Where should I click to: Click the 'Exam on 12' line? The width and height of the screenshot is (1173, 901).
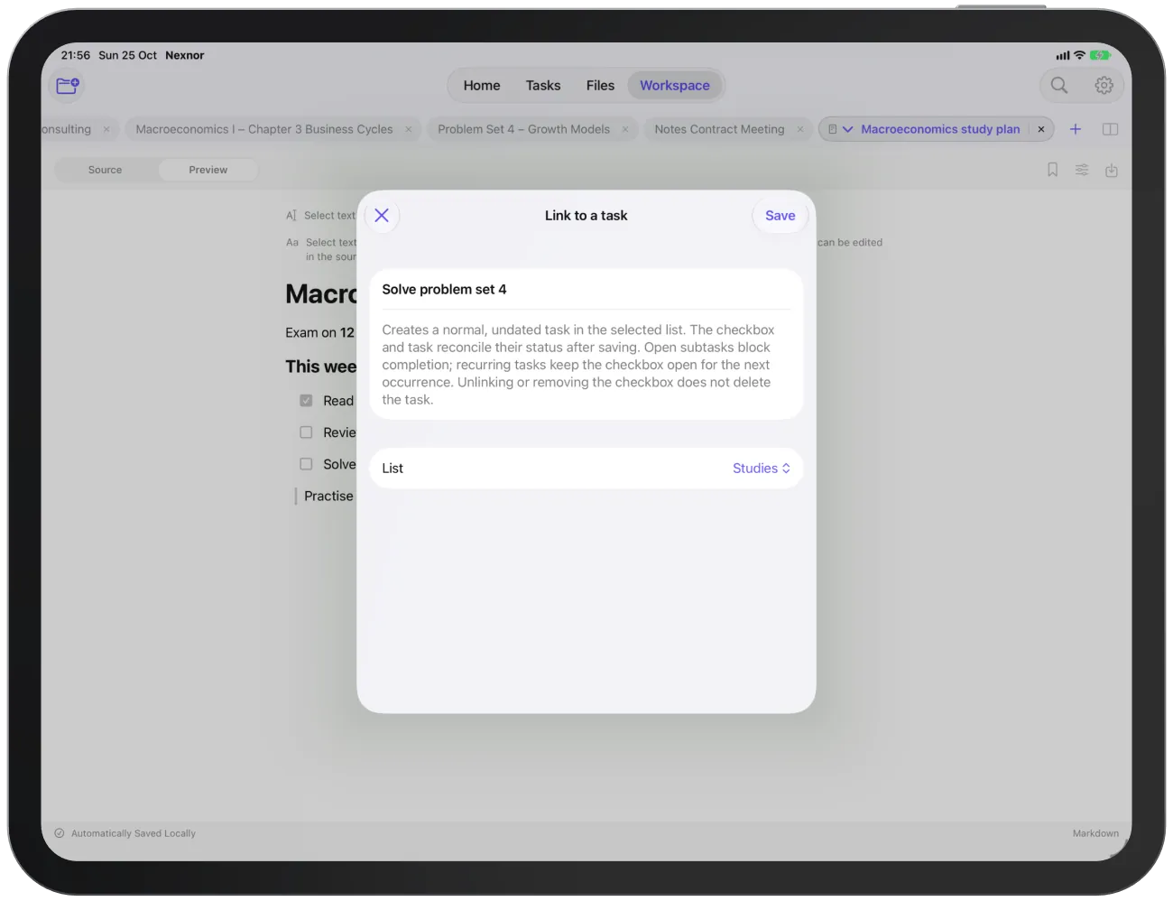[x=319, y=332]
